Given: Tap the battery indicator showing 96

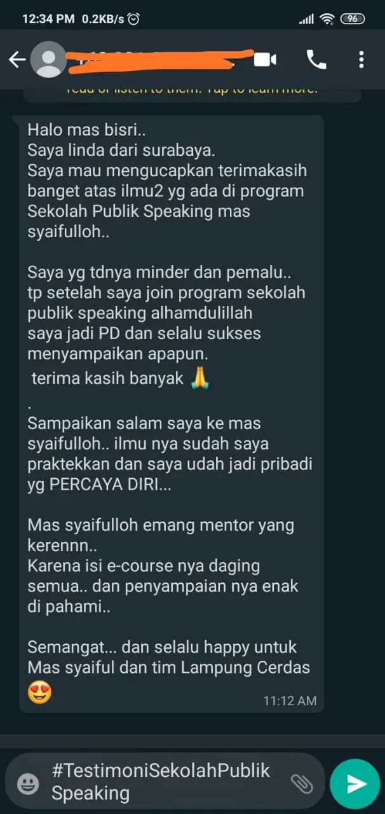Looking at the screenshot, I should [x=353, y=19].
